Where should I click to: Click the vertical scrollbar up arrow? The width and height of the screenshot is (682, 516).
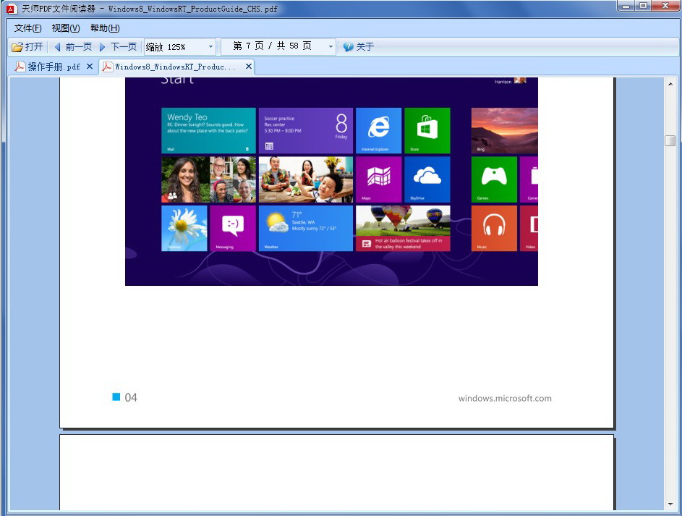[670, 84]
